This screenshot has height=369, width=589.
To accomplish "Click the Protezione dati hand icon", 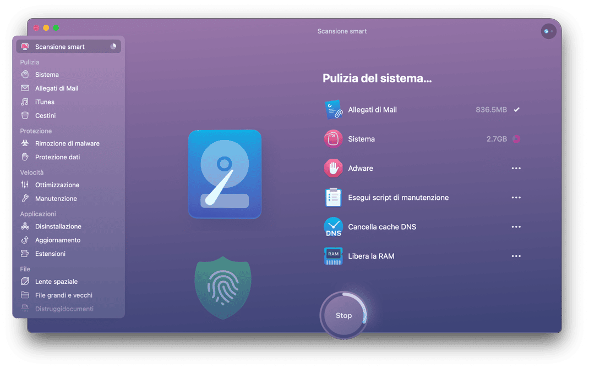I will (x=25, y=156).
